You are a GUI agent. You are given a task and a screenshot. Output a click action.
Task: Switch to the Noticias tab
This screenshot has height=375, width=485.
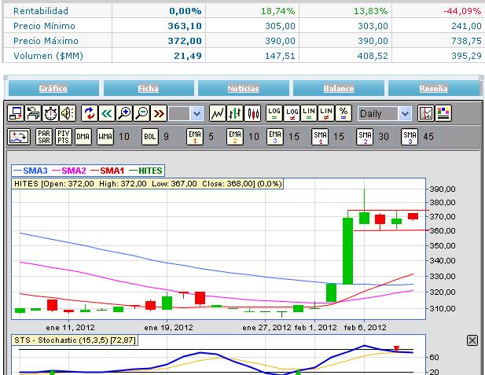pyautogui.click(x=243, y=88)
